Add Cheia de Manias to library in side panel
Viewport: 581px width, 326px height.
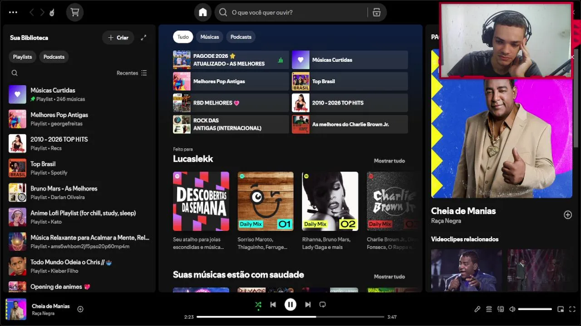(568, 215)
